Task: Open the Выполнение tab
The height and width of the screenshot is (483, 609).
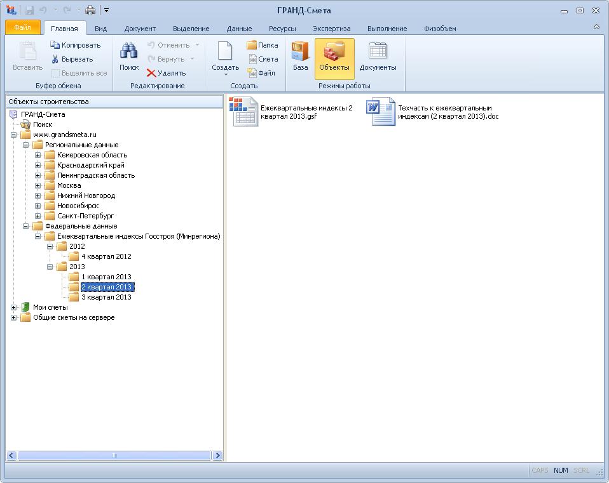Action: click(x=387, y=29)
